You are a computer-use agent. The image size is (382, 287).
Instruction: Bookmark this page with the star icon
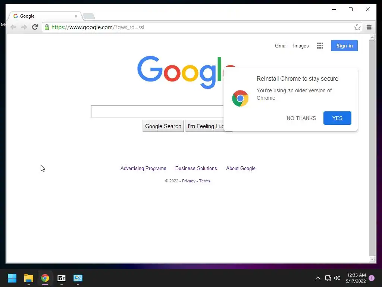pos(357,27)
